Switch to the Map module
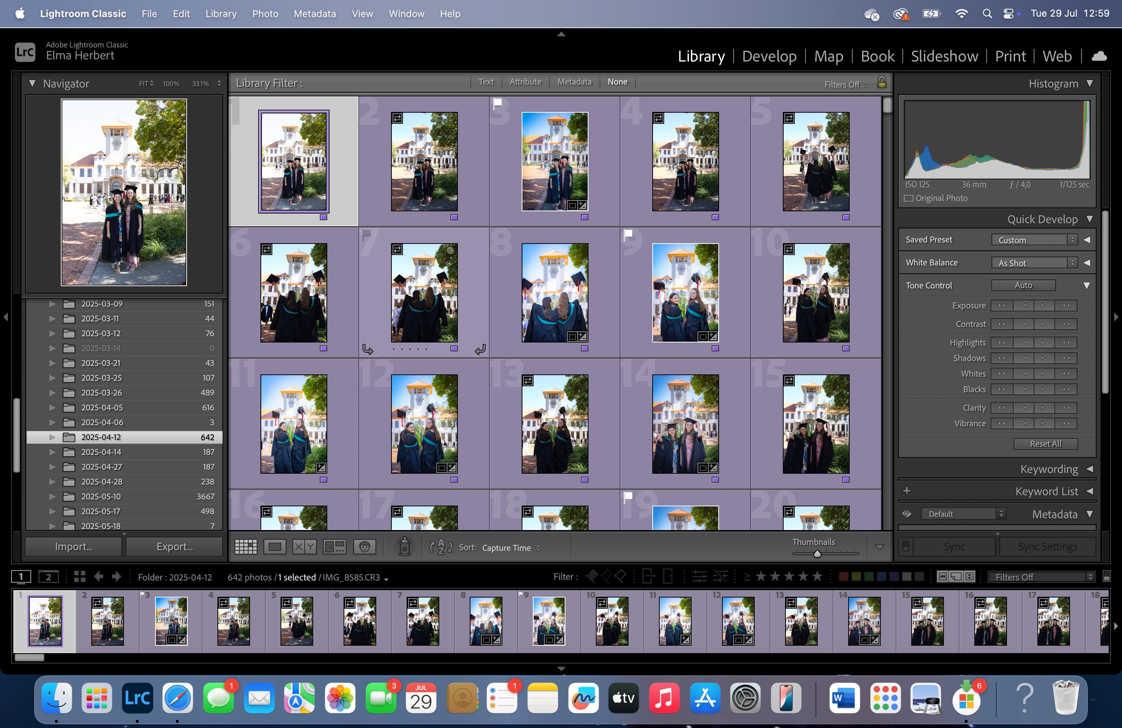 828,56
